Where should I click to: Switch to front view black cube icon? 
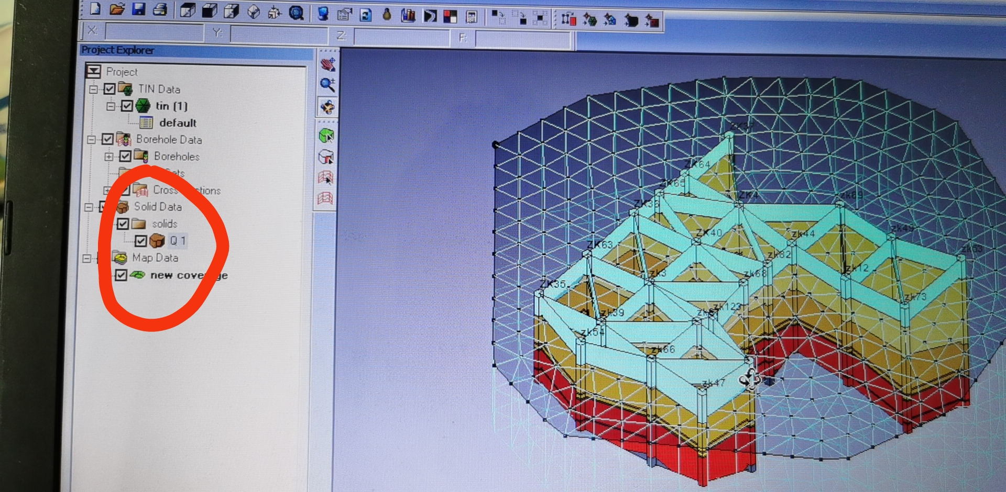[210, 10]
